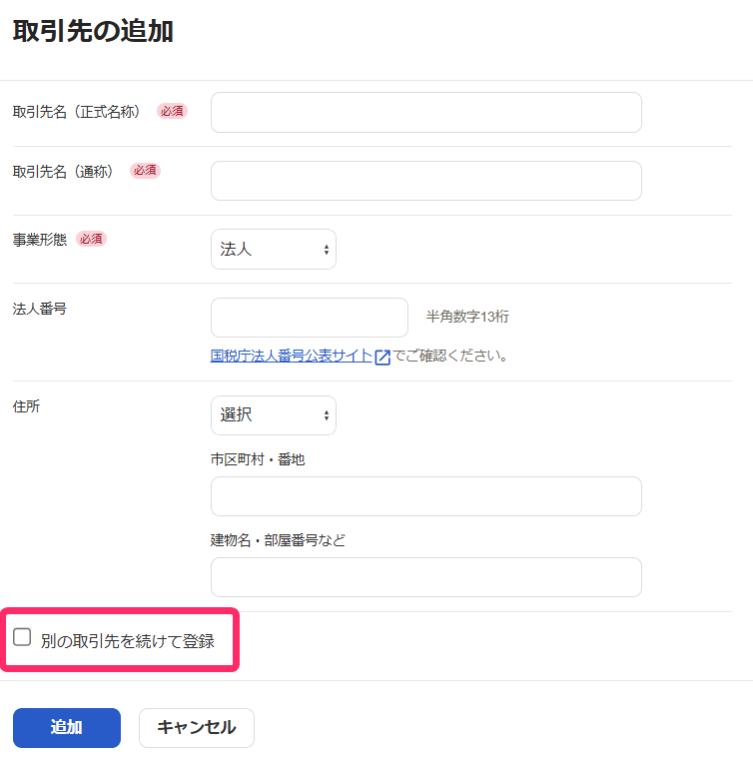This screenshot has width=753, height=758.
Task: Open the 国税庁法人番号公表サイト link
Action: [291, 356]
